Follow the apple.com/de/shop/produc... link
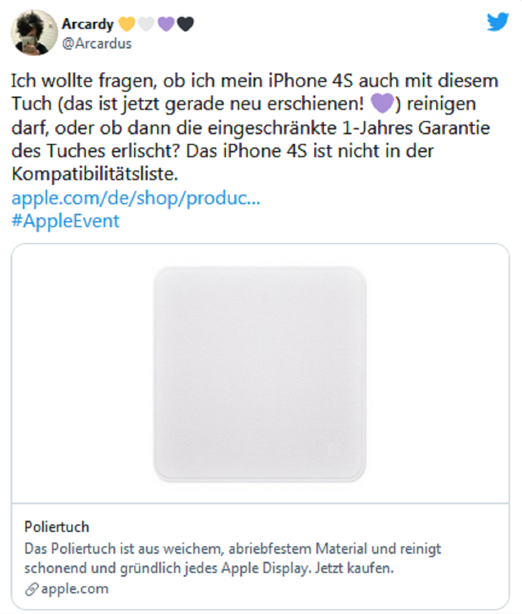The image size is (522, 614). [x=136, y=198]
